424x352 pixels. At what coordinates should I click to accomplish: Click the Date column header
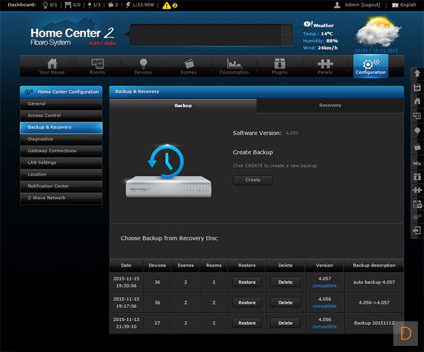click(x=127, y=265)
